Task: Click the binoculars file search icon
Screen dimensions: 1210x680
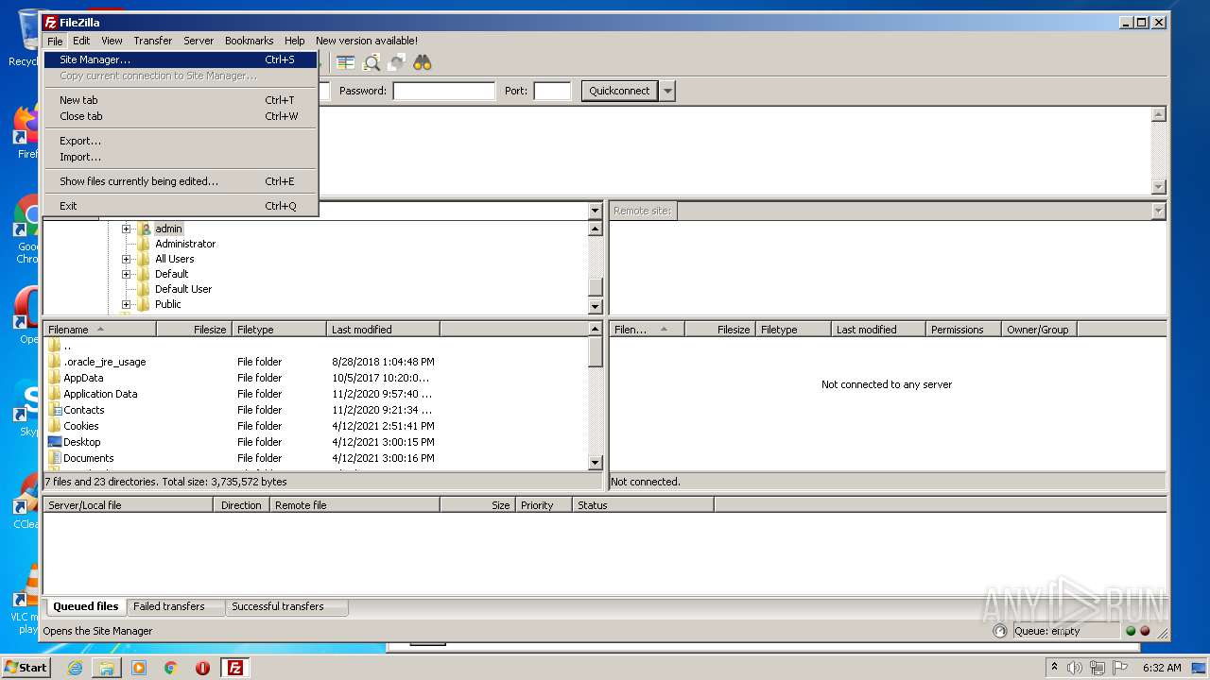Action: click(422, 62)
